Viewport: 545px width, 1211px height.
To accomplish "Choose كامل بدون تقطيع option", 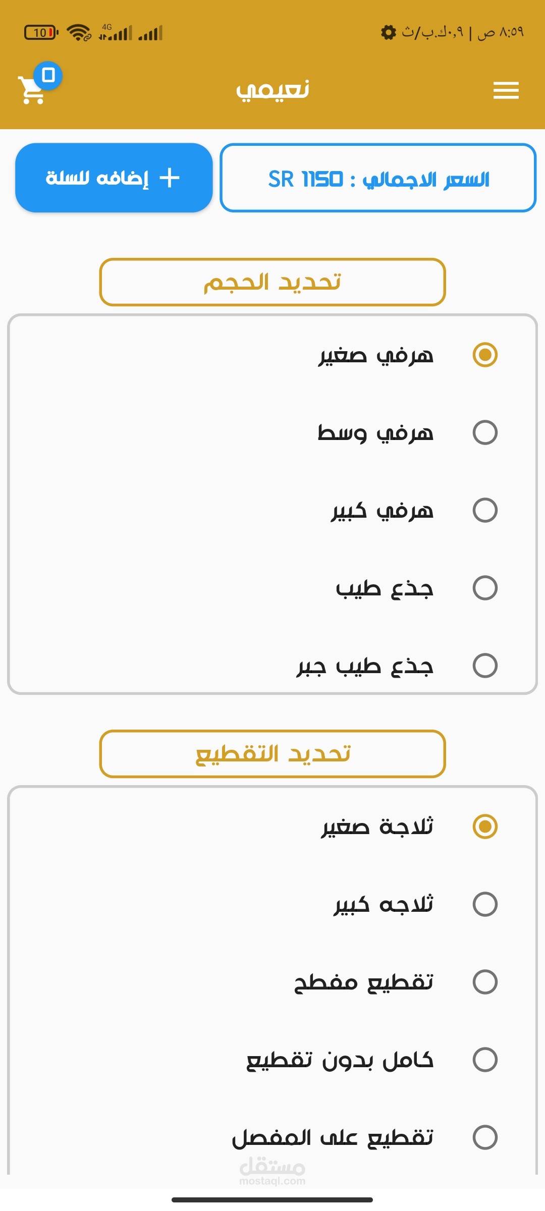I will 484,1060.
